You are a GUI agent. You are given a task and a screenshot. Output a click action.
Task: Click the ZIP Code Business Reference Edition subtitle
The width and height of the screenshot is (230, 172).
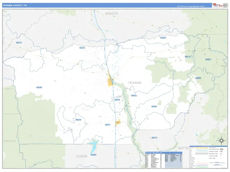click(191, 6)
